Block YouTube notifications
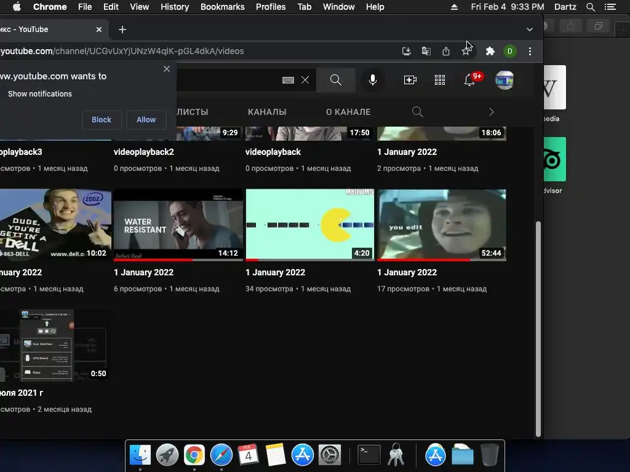Image resolution: width=630 pixels, height=472 pixels. click(102, 120)
